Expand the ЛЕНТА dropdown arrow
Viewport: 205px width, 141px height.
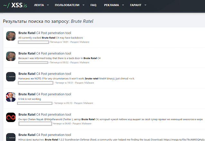pyautogui.click(x=48, y=5)
